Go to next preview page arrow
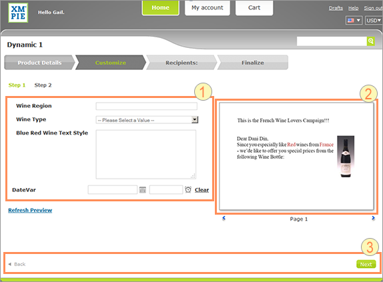383x282 pixels. [373, 218]
